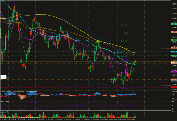Click the cyan weekly pivot price tag
177x121 pixels.
coord(174,52)
